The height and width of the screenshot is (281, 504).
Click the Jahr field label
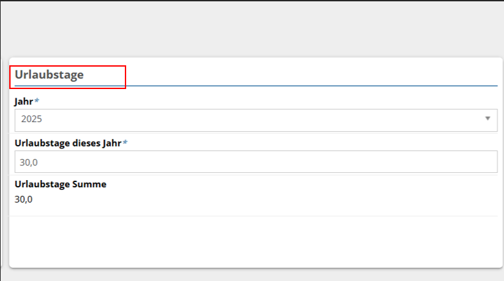pyautogui.click(x=24, y=102)
